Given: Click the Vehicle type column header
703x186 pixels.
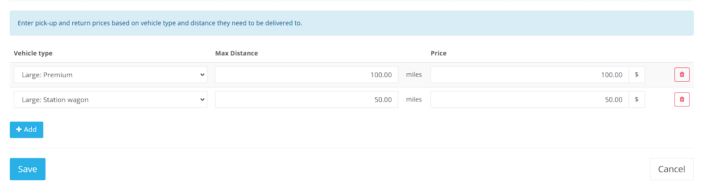Looking at the screenshot, I should click(33, 53).
